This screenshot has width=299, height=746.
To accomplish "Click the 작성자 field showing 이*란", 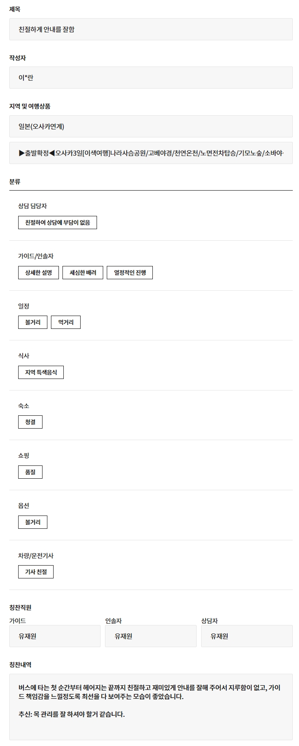I will pyautogui.click(x=151, y=78).
